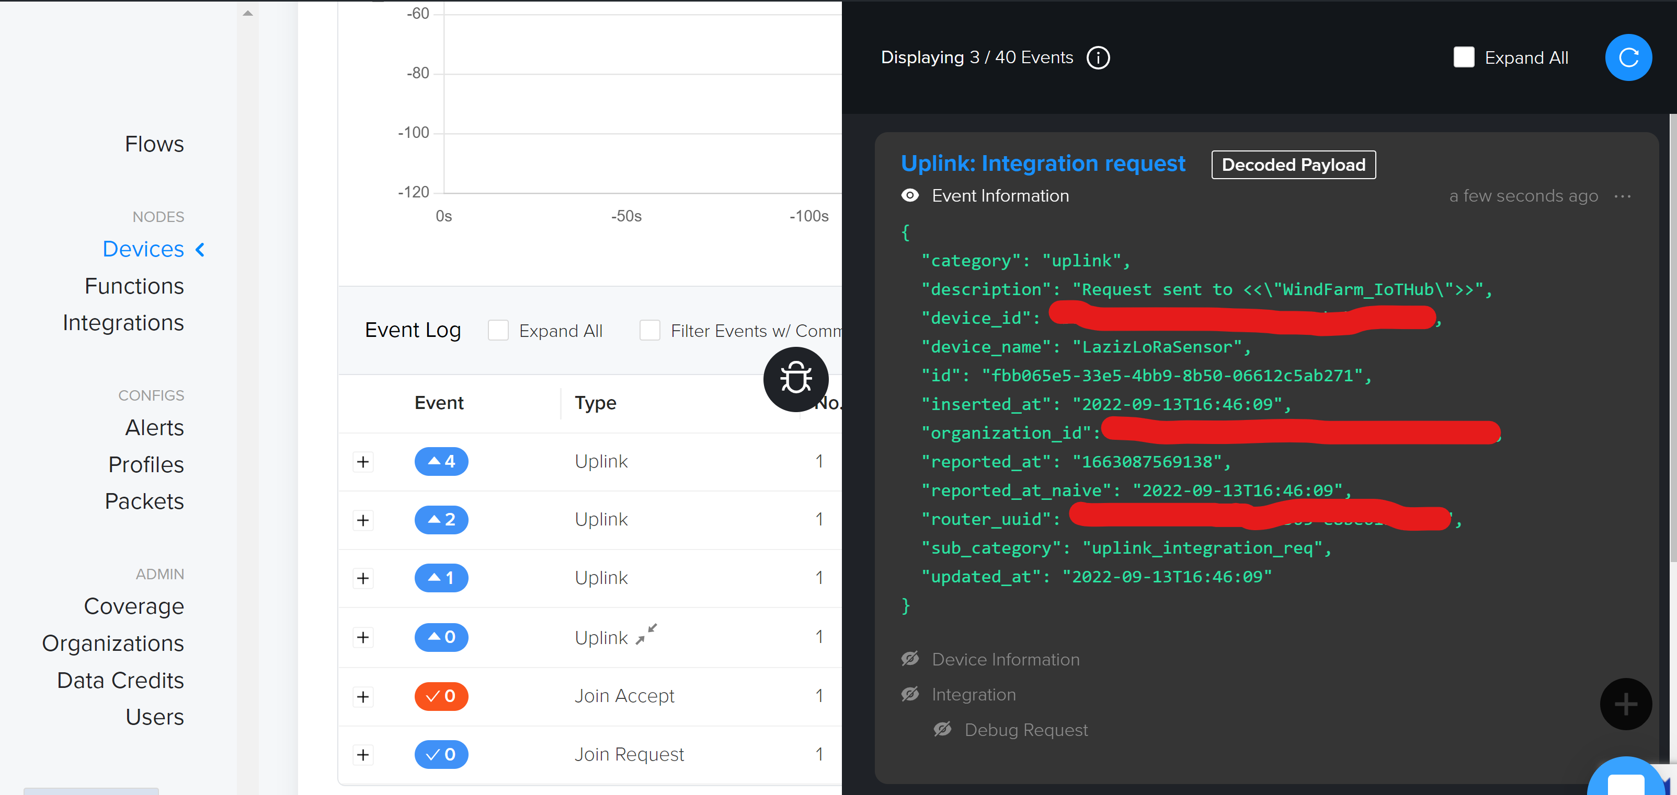Click the collapse arrows icon beside Uplink 0

[x=646, y=634]
